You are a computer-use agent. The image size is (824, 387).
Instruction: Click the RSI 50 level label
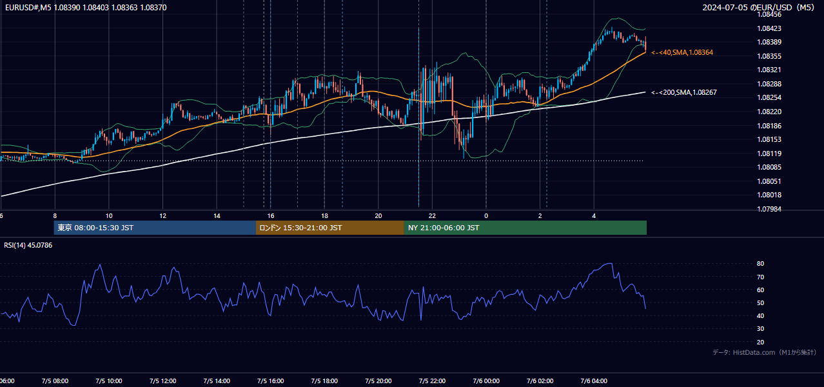(760, 303)
